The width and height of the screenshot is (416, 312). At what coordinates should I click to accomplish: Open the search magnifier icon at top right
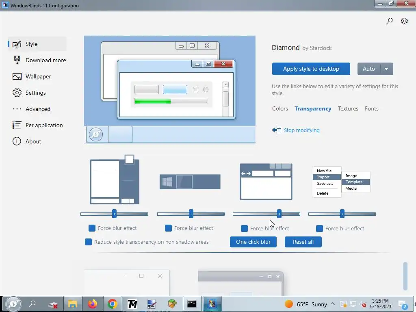(389, 21)
